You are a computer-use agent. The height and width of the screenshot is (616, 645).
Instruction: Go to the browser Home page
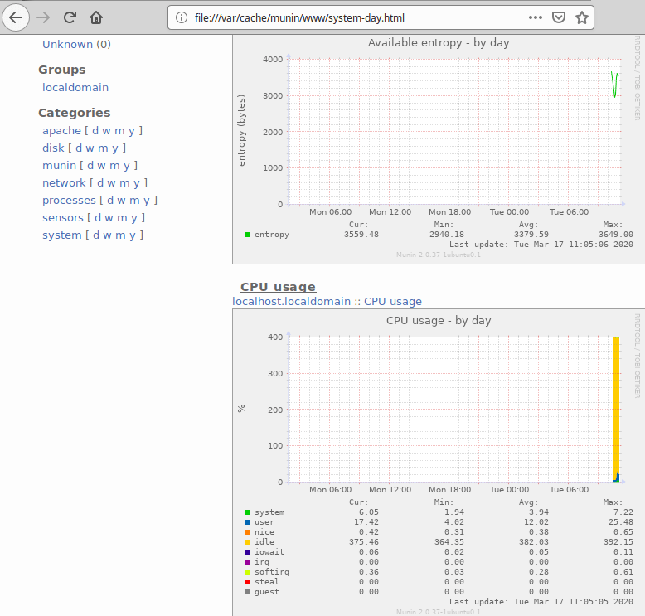[97, 17]
